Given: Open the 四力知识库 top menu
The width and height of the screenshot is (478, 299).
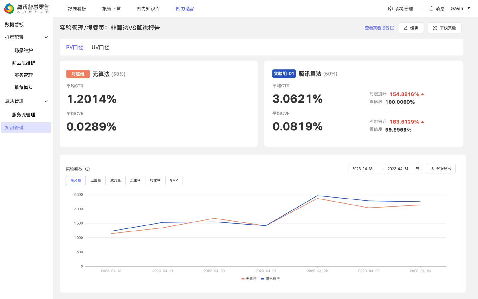Looking at the screenshot, I should coord(148,9).
